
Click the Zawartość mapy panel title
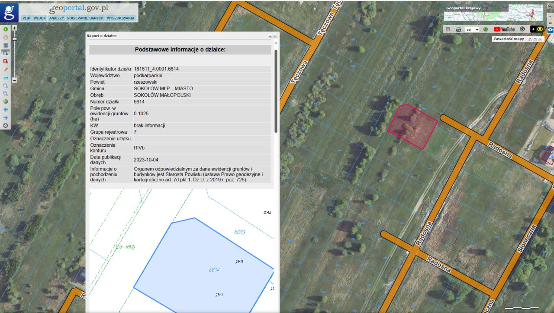[x=509, y=39]
